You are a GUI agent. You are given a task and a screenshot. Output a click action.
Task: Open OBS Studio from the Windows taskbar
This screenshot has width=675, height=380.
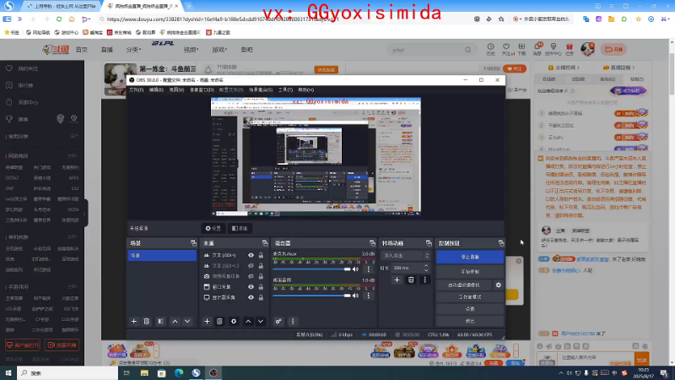coord(213,373)
